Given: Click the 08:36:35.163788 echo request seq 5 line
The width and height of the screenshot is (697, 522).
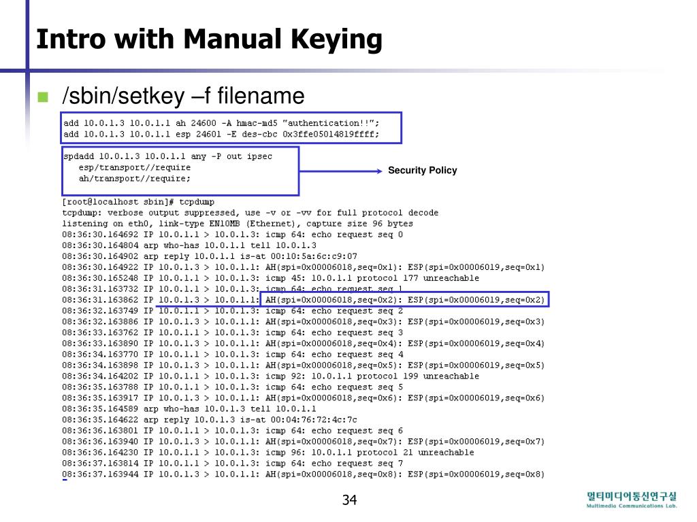Looking at the screenshot, I should pos(233,387).
